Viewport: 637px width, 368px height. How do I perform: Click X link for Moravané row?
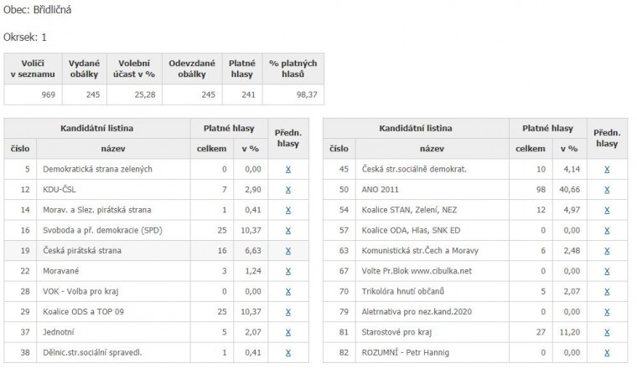[x=288, y=271]
